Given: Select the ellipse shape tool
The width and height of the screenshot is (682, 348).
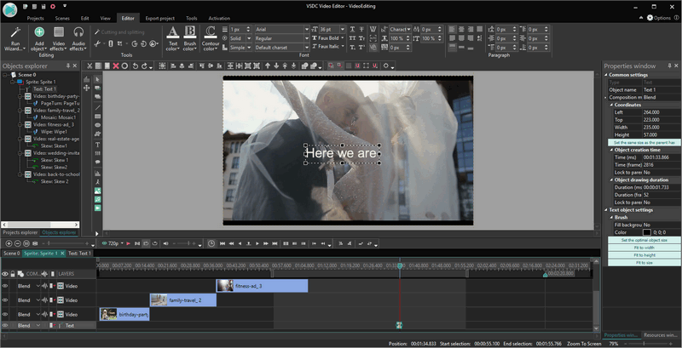Looking at the screenshot, I should point(97,125).
